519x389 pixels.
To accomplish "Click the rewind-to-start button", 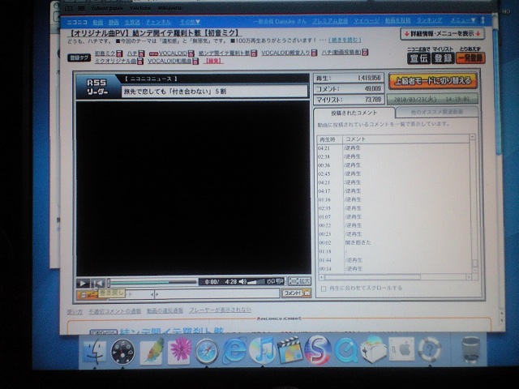I will (98, 283).
